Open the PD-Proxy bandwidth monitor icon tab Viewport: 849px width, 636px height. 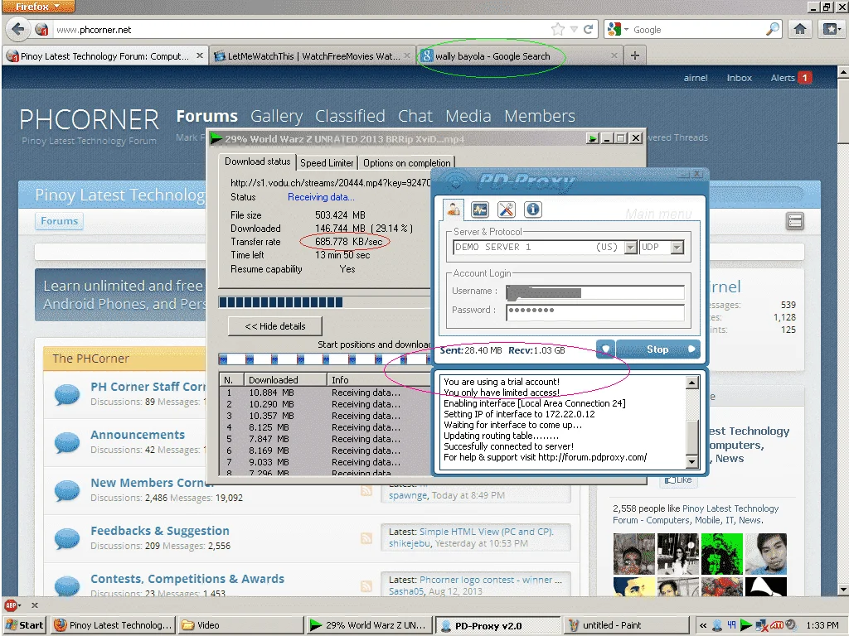click(x=480, y=210)
